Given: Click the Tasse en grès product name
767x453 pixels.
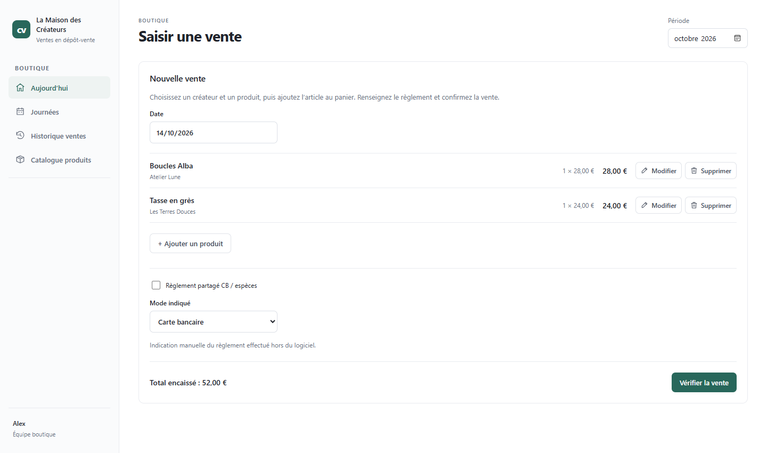Looking at the screenshot, I should [172, 200].
